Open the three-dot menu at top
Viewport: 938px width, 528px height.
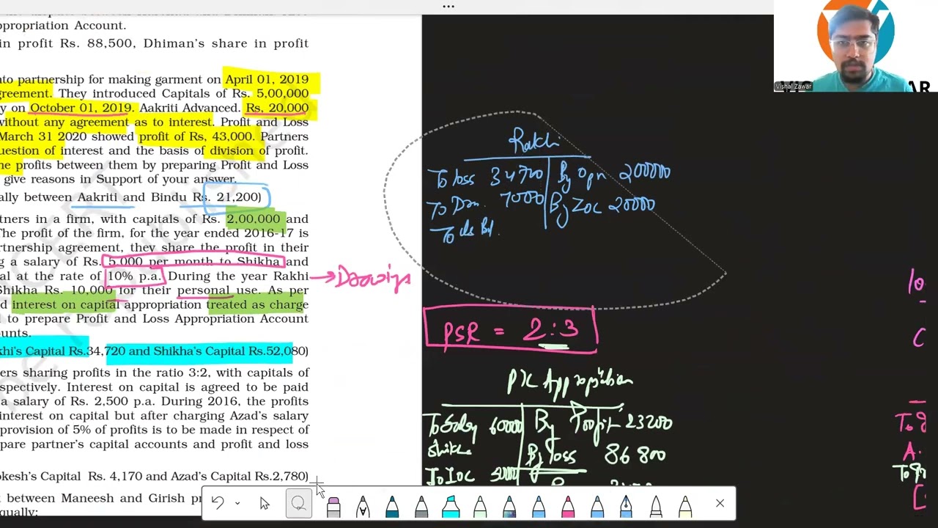click(x=448, y=7)
